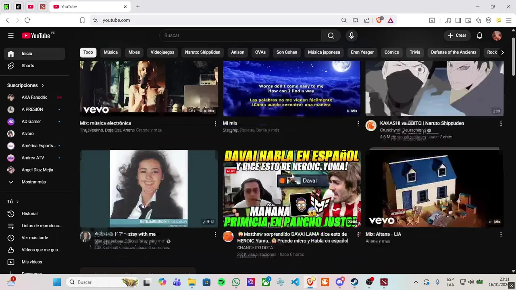Screen dimensions: 516x290
Task: Open Brave Wallet icon
Action: 468,20
